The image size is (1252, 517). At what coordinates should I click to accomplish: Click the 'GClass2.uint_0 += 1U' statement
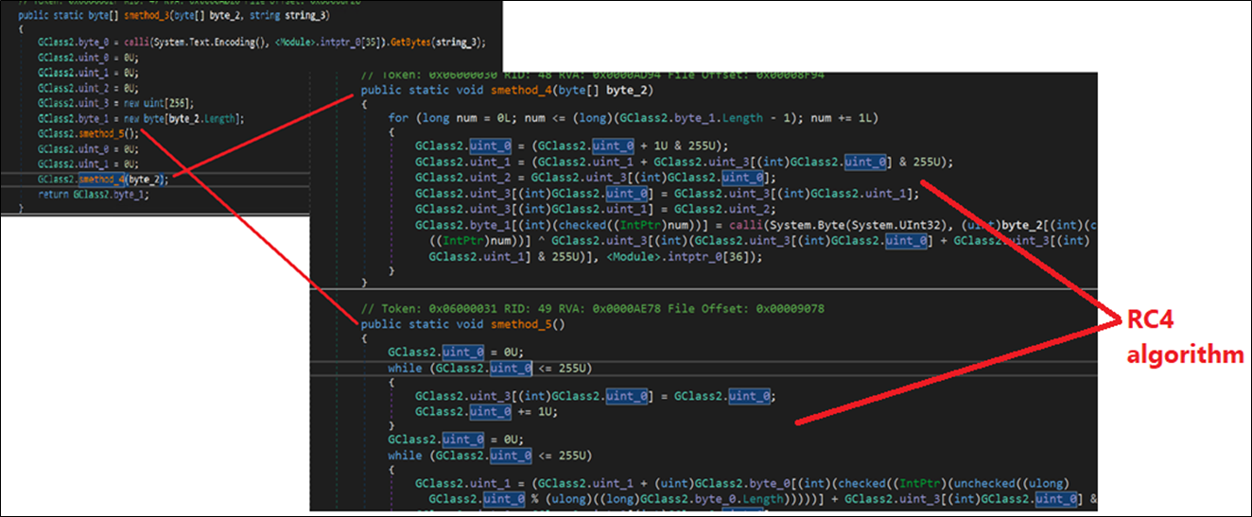point(489,412)
